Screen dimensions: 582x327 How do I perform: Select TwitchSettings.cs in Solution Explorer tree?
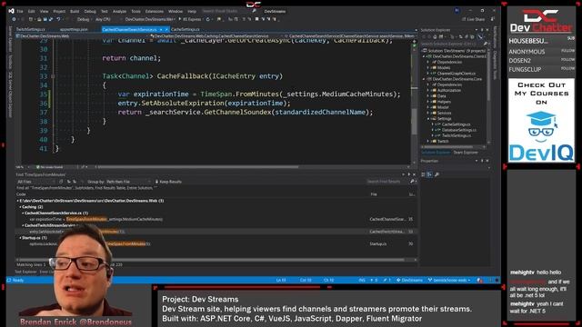(457, 135)
